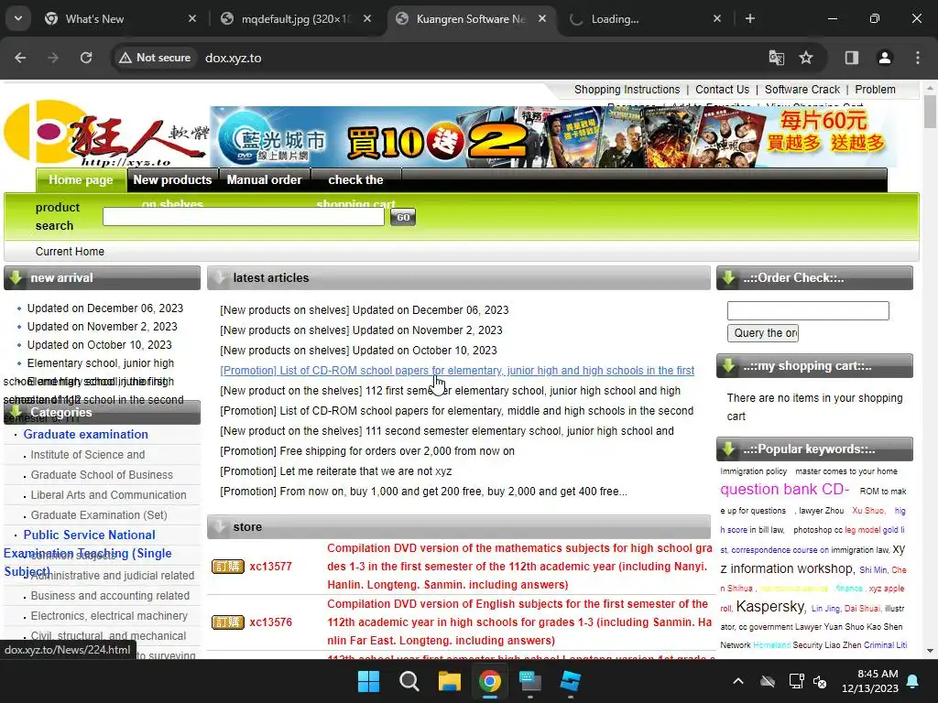Open a new browser tab

click(750, 19)
